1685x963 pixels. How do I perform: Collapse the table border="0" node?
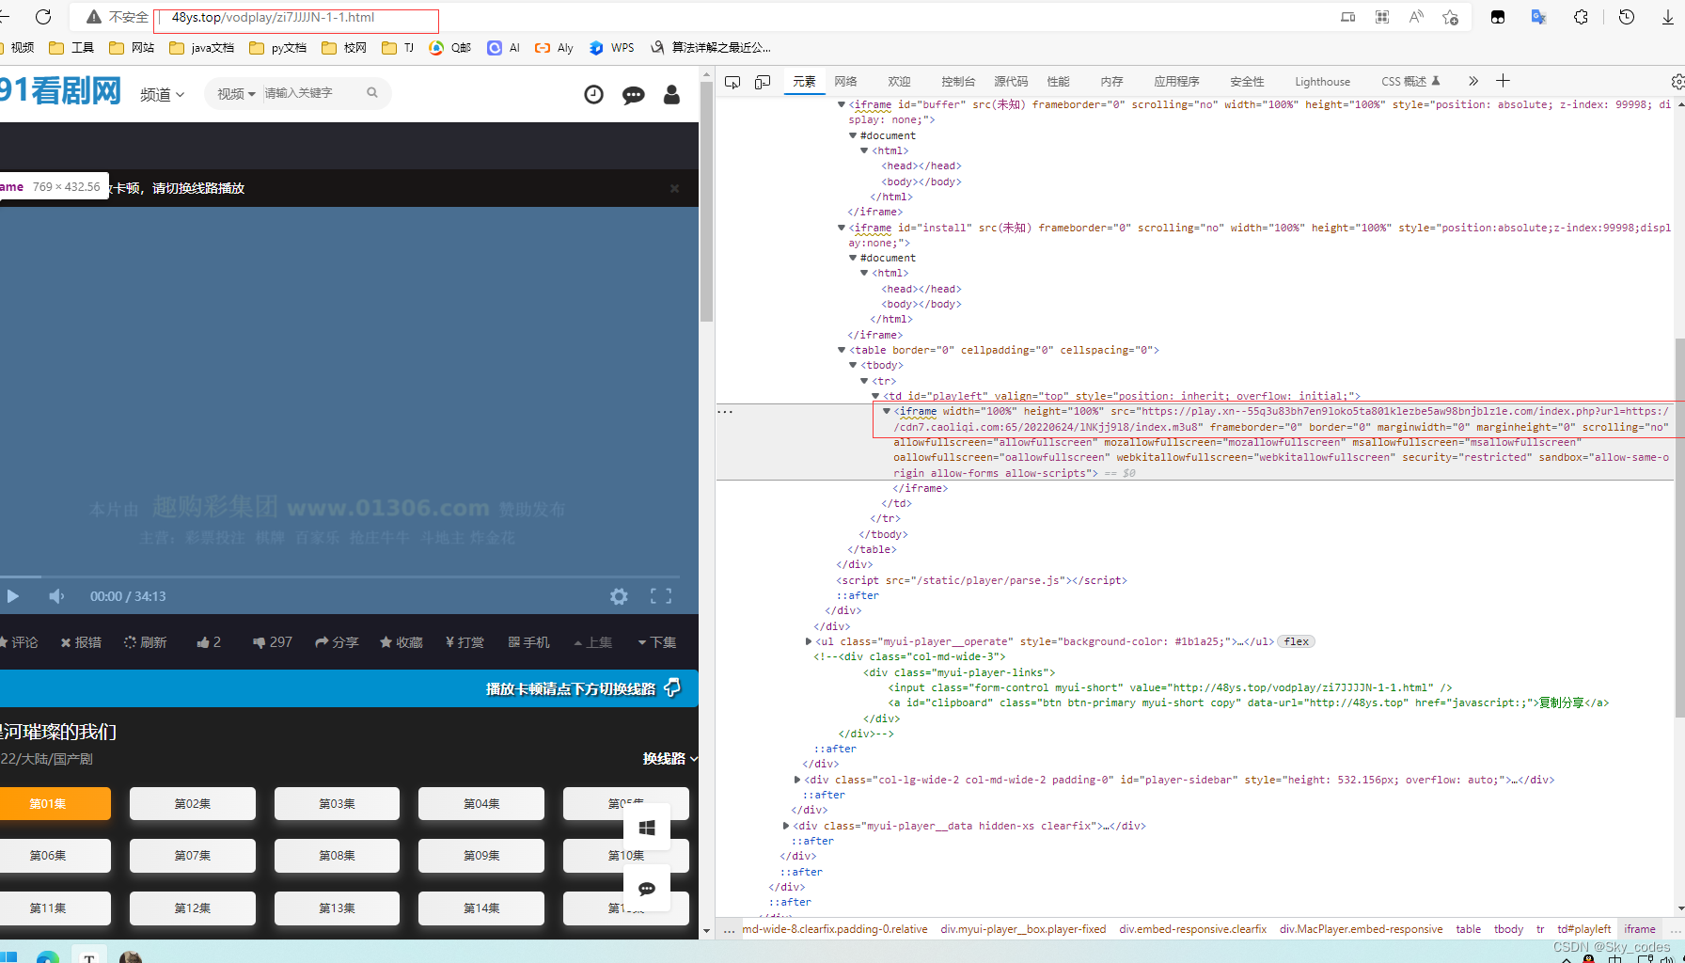point(842,350)
